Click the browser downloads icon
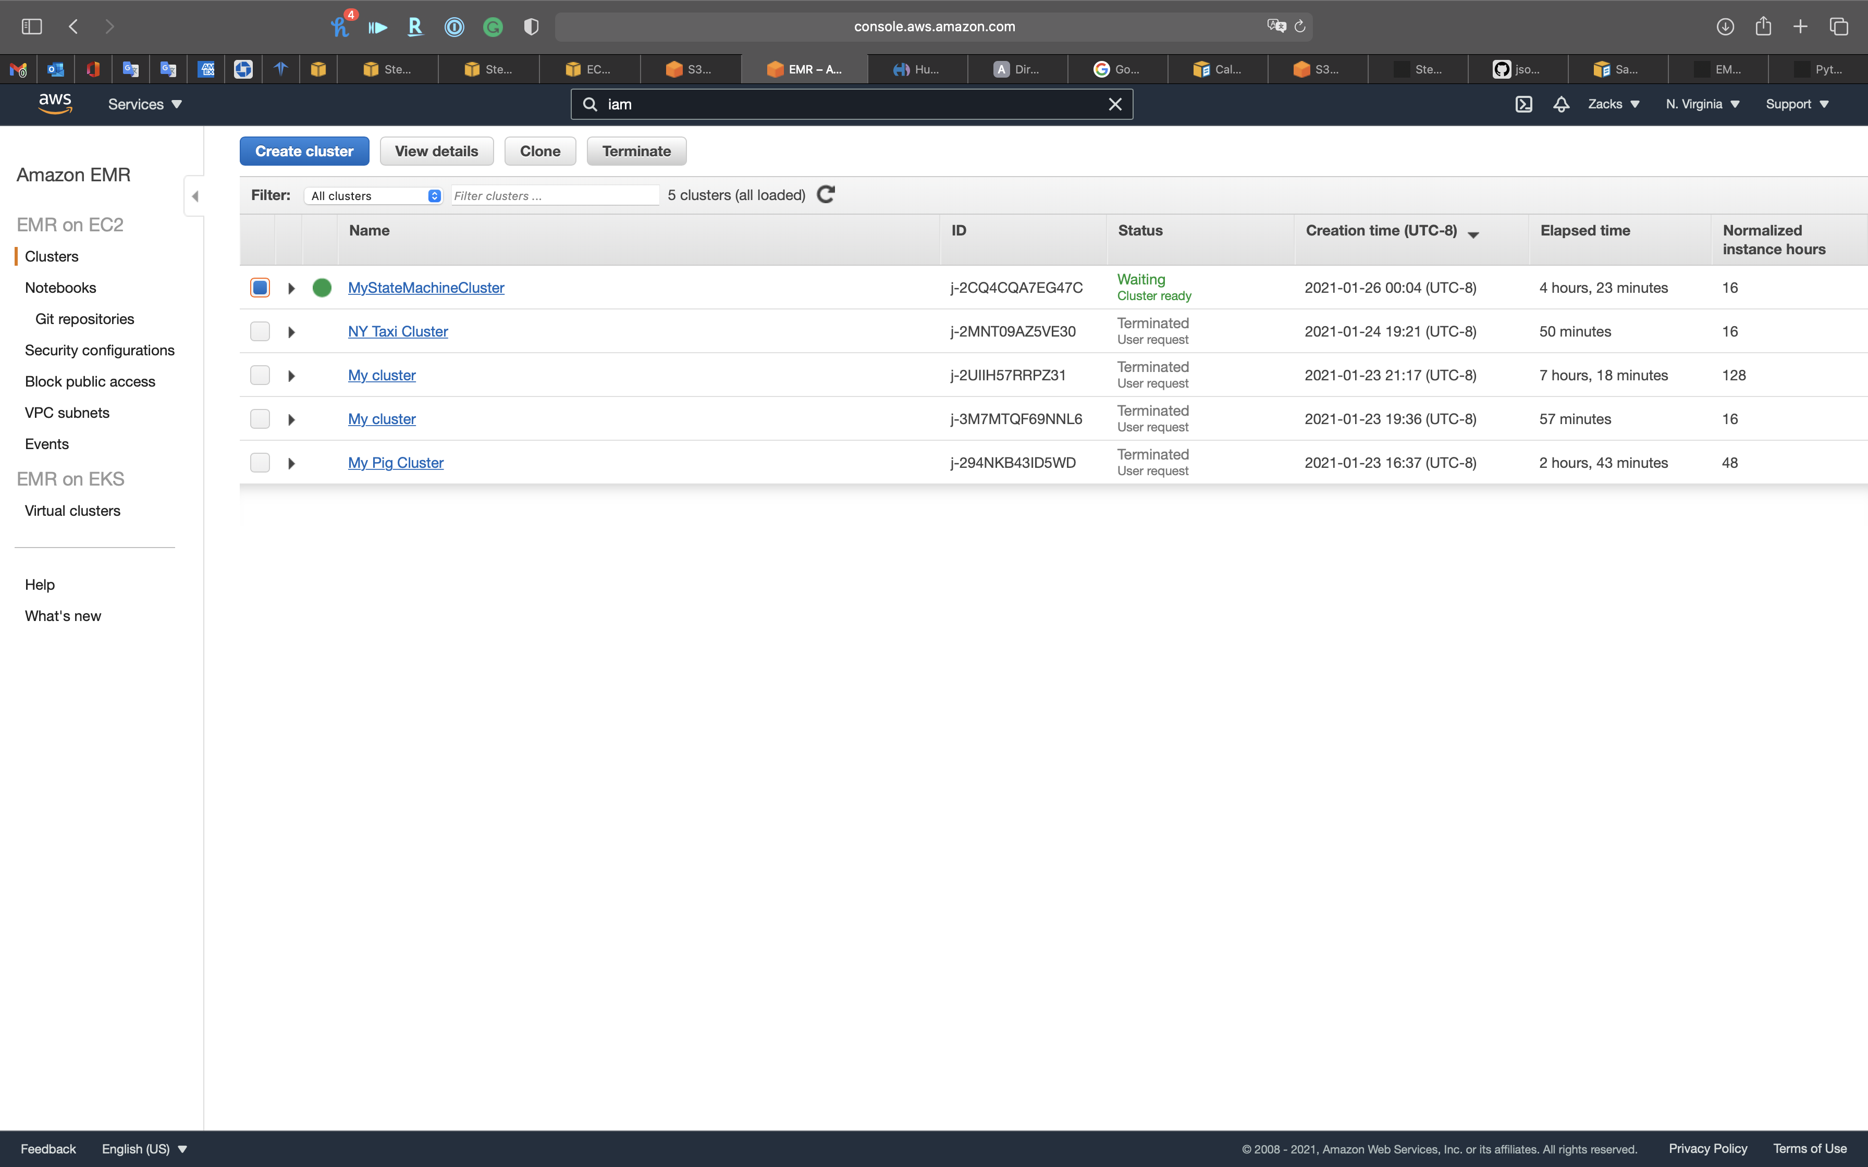 pyautogui.click(x=1725, y=27)
